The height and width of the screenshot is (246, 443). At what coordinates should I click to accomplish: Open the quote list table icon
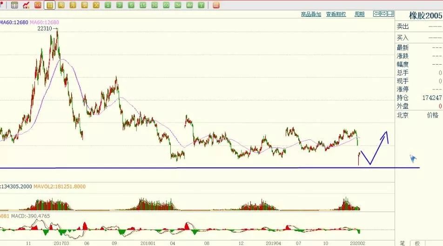pyautogui.click(x=14, y=5)
